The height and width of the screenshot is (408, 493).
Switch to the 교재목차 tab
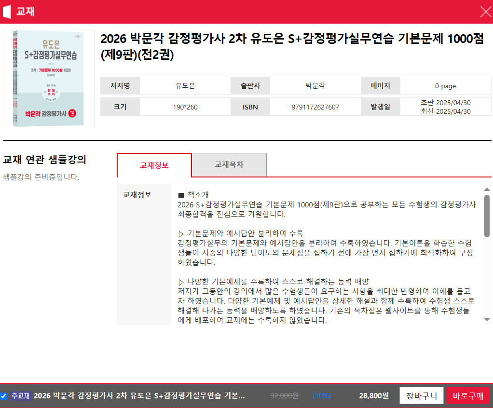(229, 164)
